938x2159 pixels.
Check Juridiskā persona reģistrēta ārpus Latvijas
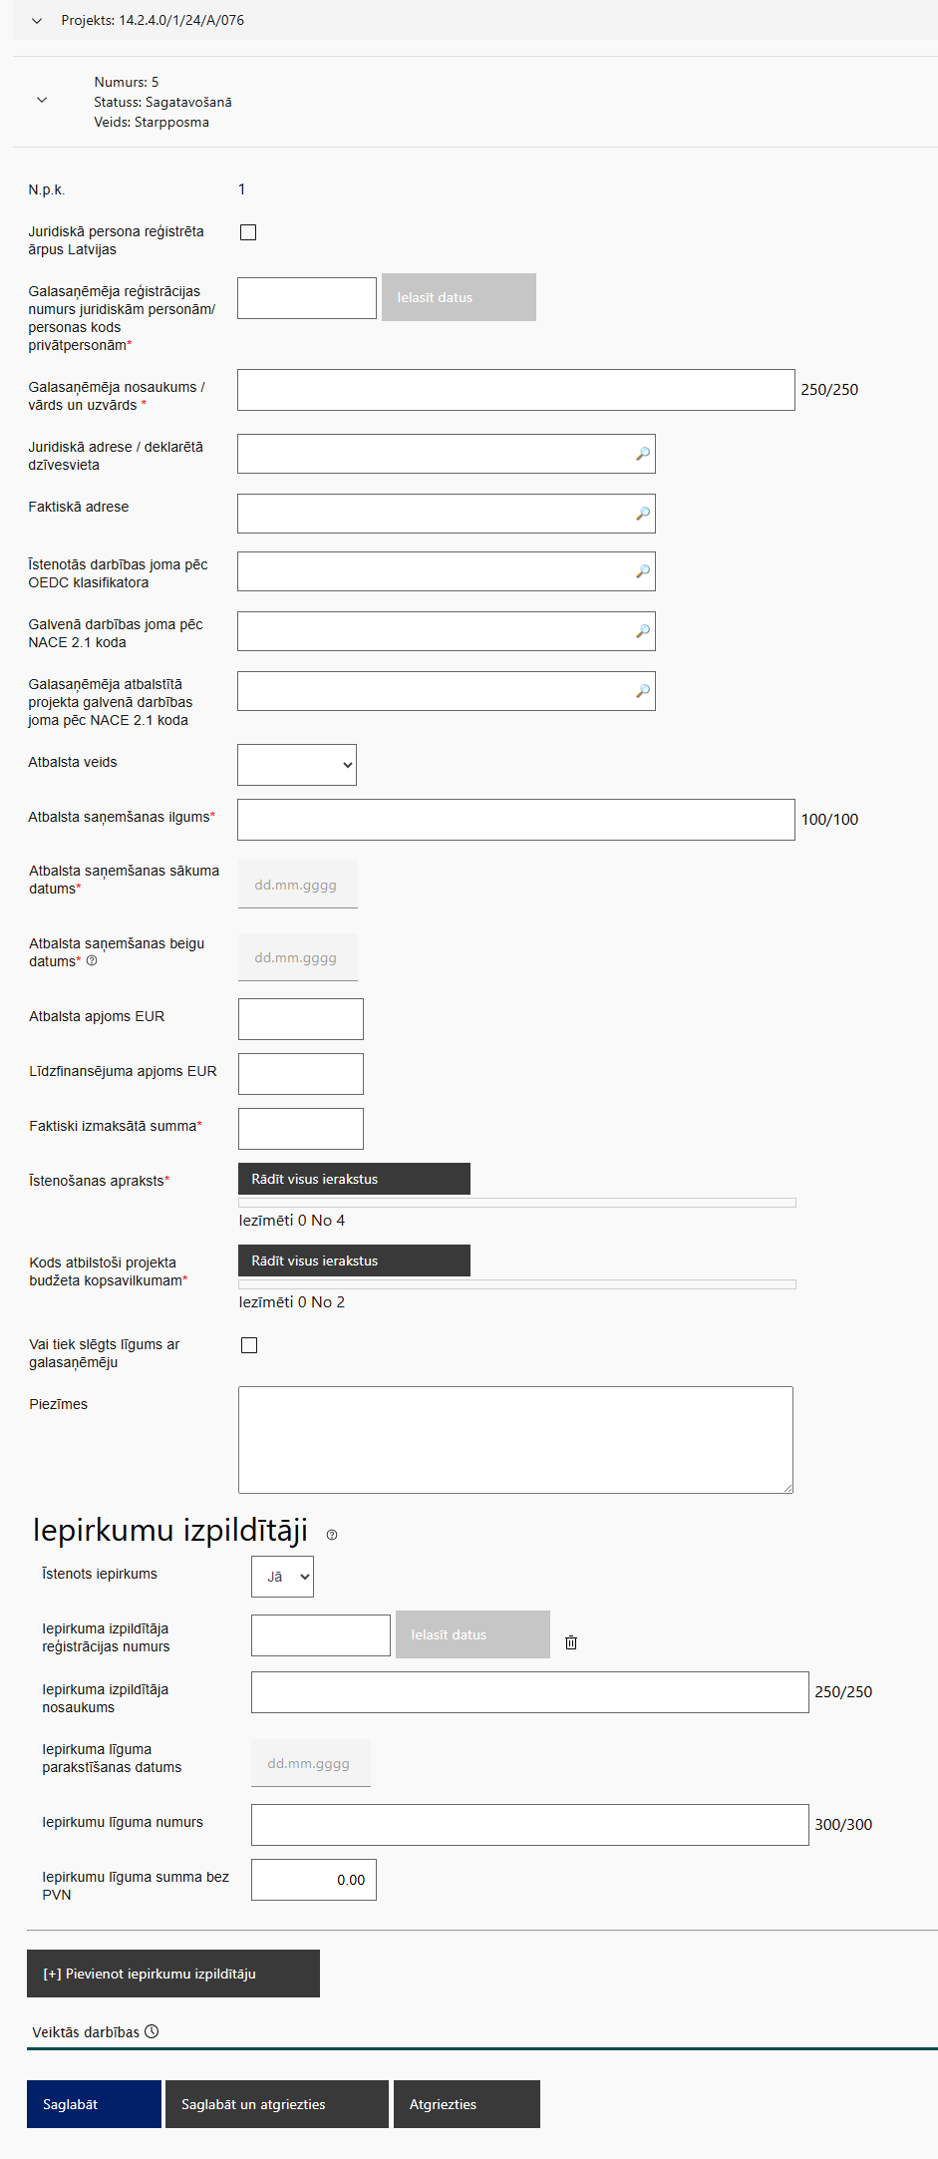tap(248, 232)
